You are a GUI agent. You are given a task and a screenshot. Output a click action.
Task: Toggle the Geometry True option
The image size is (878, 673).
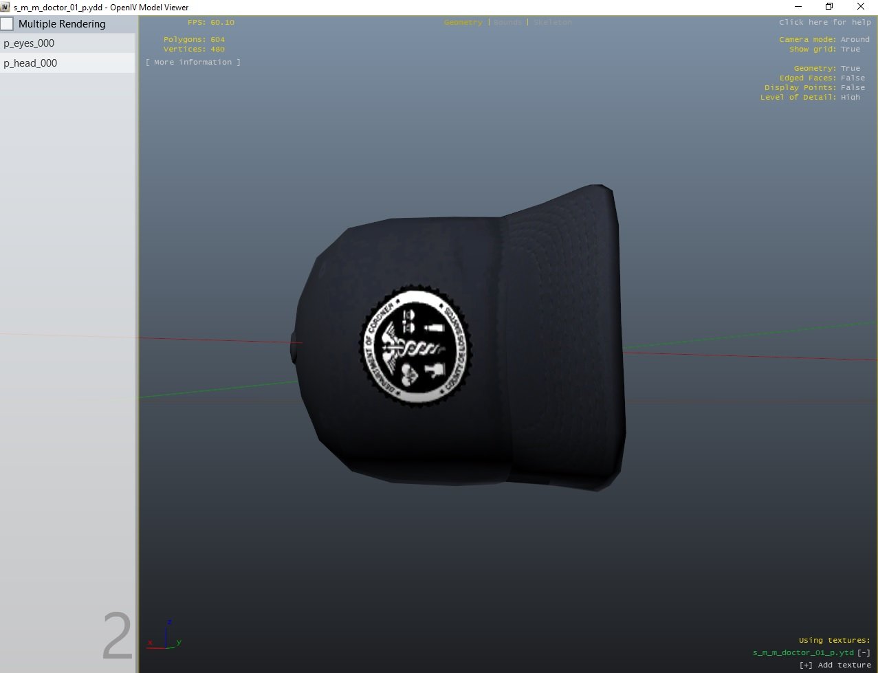826,69
